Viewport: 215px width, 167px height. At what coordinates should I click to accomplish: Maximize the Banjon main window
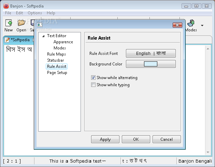point(196,6)
